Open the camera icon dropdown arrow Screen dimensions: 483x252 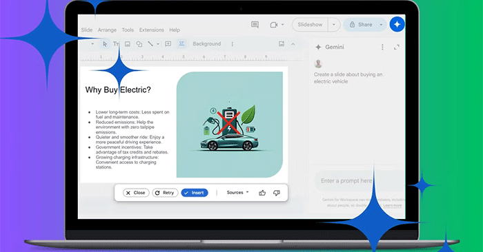click(282, 25)
